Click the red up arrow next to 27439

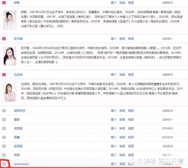pyautogui.click(x=172, y=129)
